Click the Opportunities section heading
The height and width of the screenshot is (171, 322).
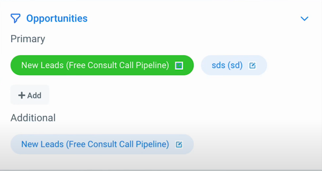(57, 18)
